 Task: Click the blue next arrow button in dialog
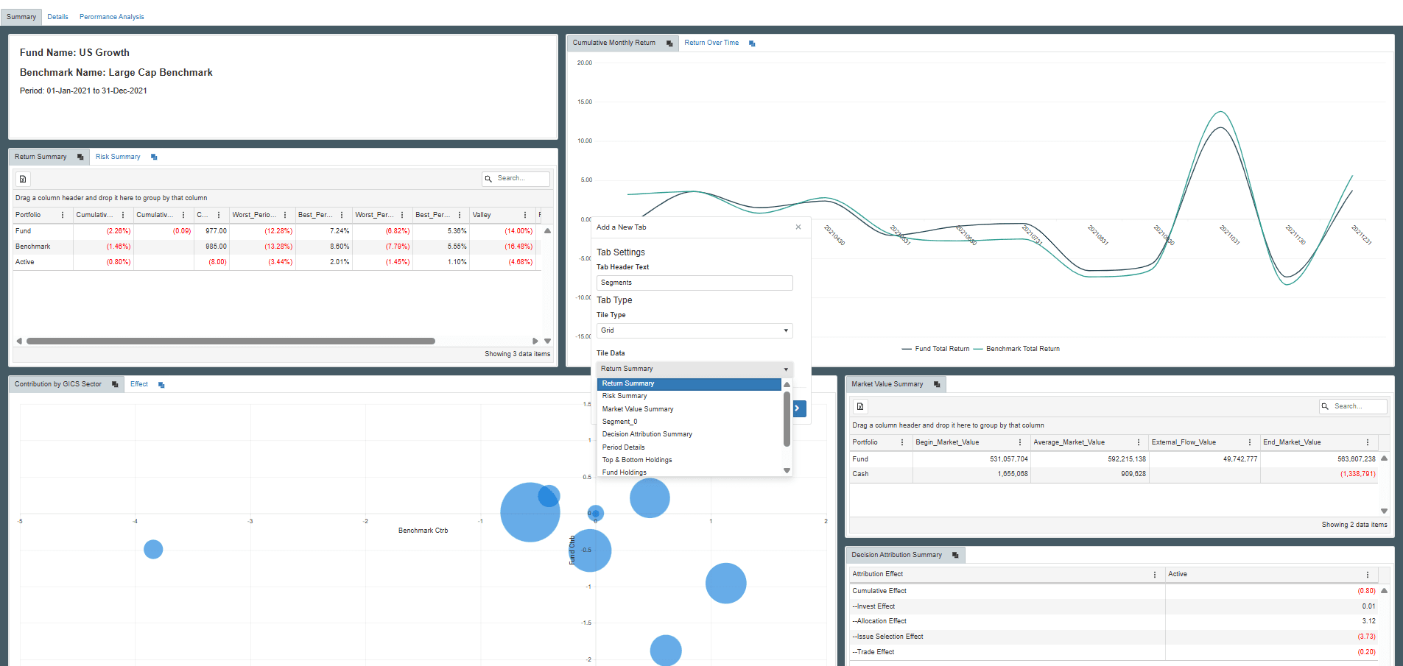point(799,408)
